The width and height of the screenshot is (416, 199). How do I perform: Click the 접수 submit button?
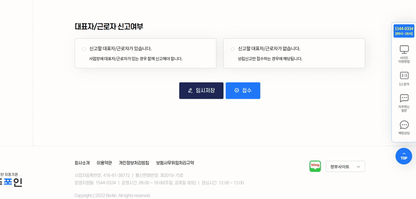click(243, 90)
